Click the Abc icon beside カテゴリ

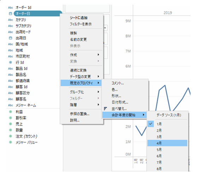point(11,20)
